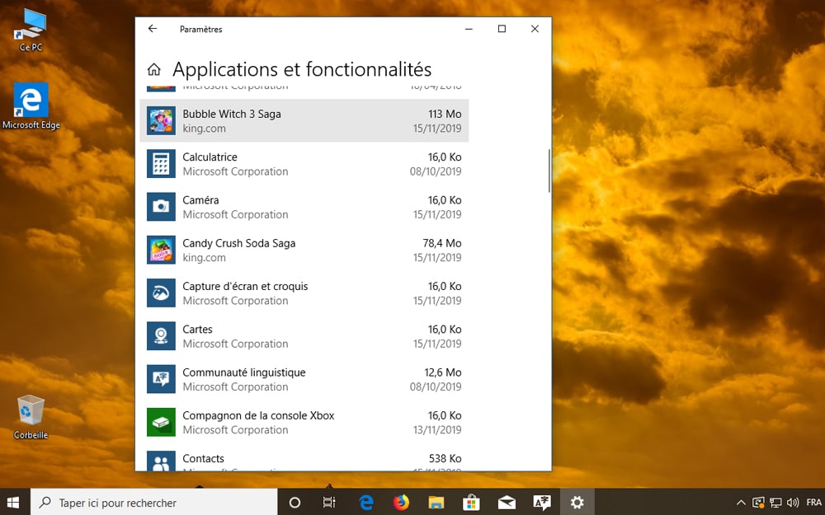The width and height of the screenshot is (825, 515).
Task: Select the 'Candy Crush Soda Saga' name
Action: [239, 243]
